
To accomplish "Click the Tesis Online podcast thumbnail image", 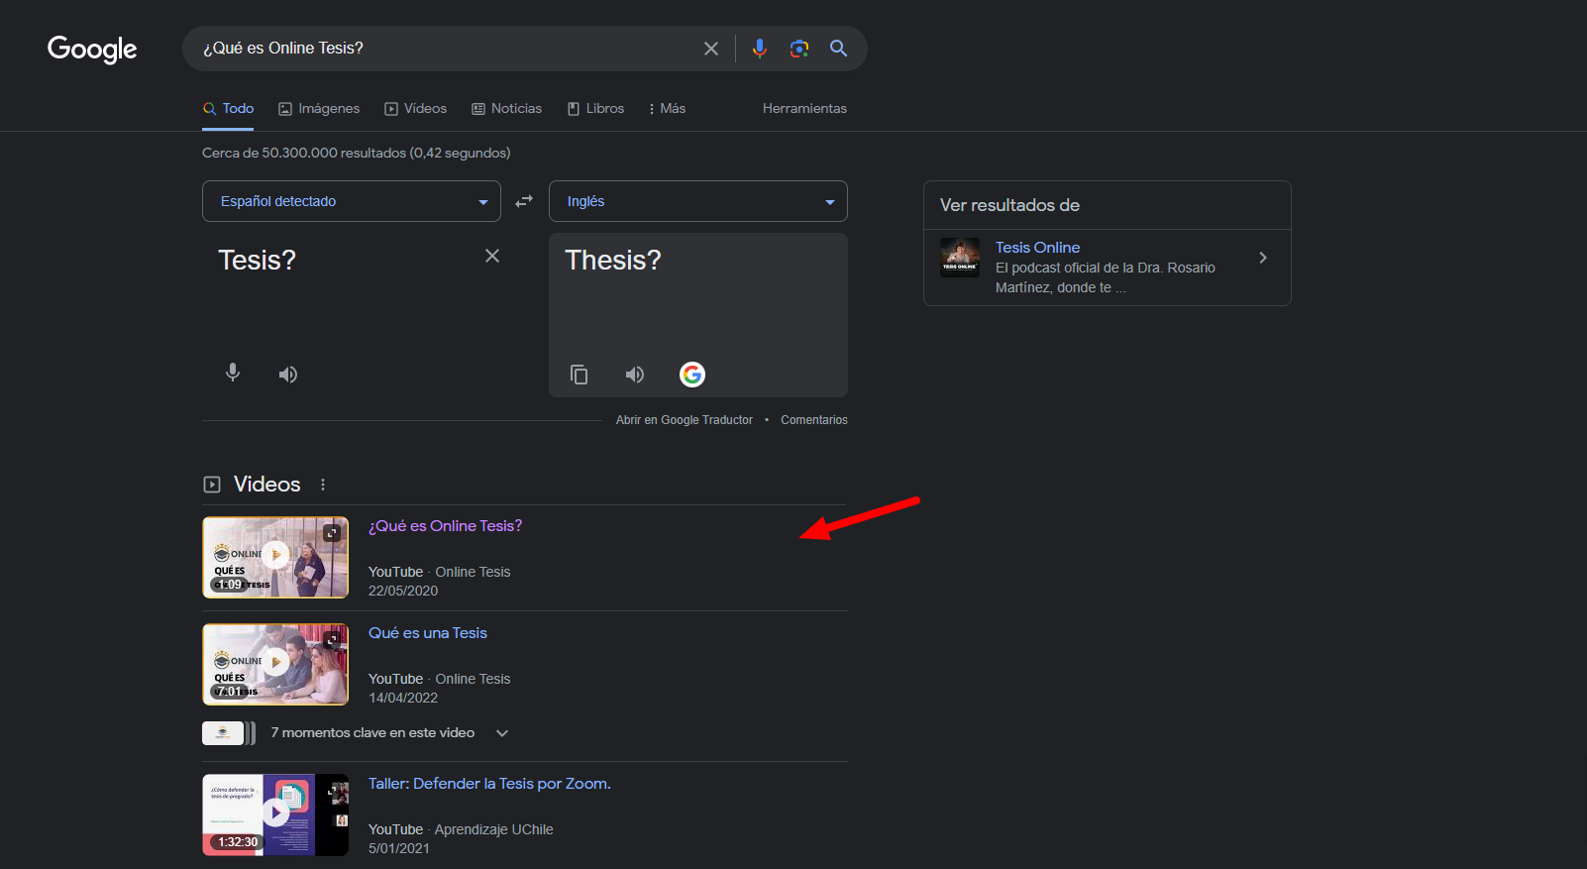I will (x=960, y=258).
